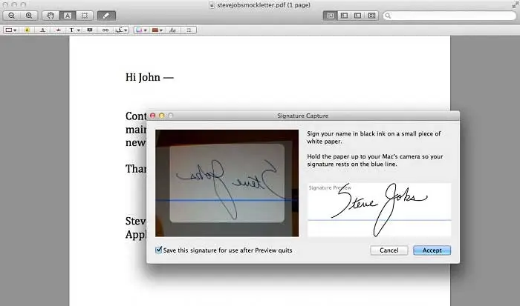Accept the captured signature
520x306 pixels.
tap(432, 250)
